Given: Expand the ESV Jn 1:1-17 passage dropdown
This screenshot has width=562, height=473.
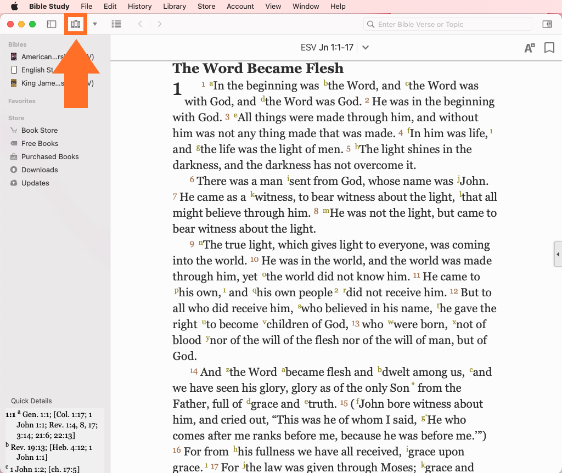Looking at the screenshot, I should [x=366, y=48].
